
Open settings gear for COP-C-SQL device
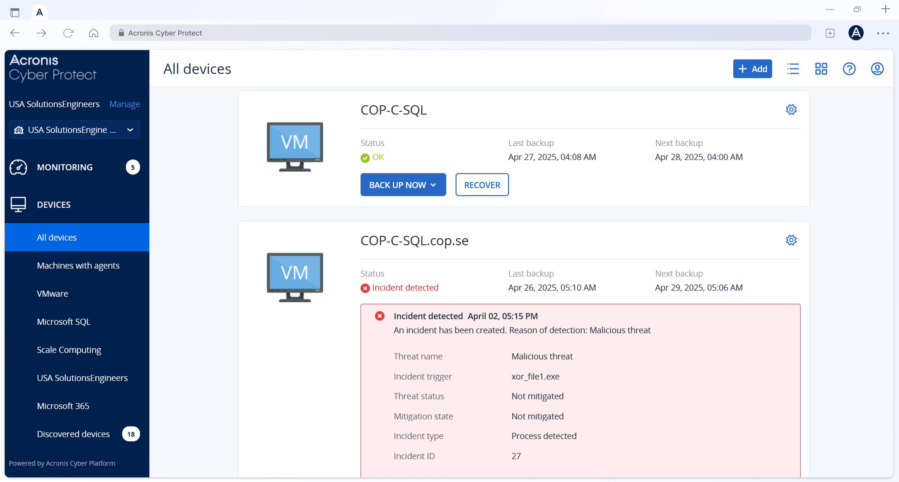coord(791,110)
